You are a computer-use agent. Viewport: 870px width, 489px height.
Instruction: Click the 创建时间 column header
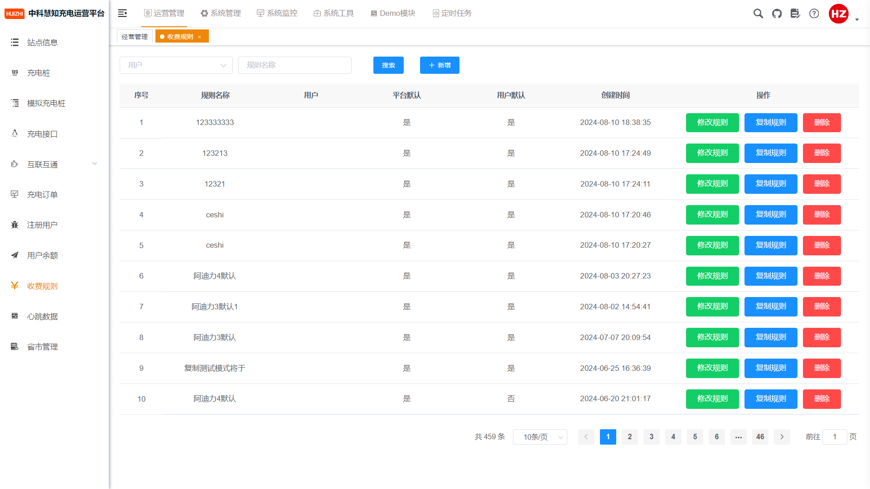[x=615, y=96]
